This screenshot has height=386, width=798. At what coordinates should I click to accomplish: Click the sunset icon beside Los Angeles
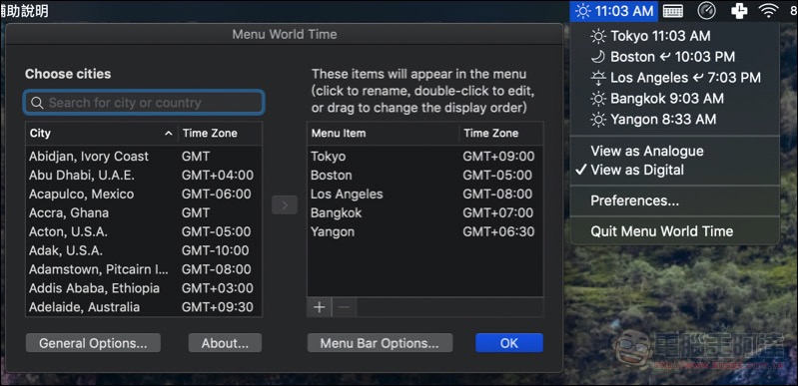click(597, 78)
